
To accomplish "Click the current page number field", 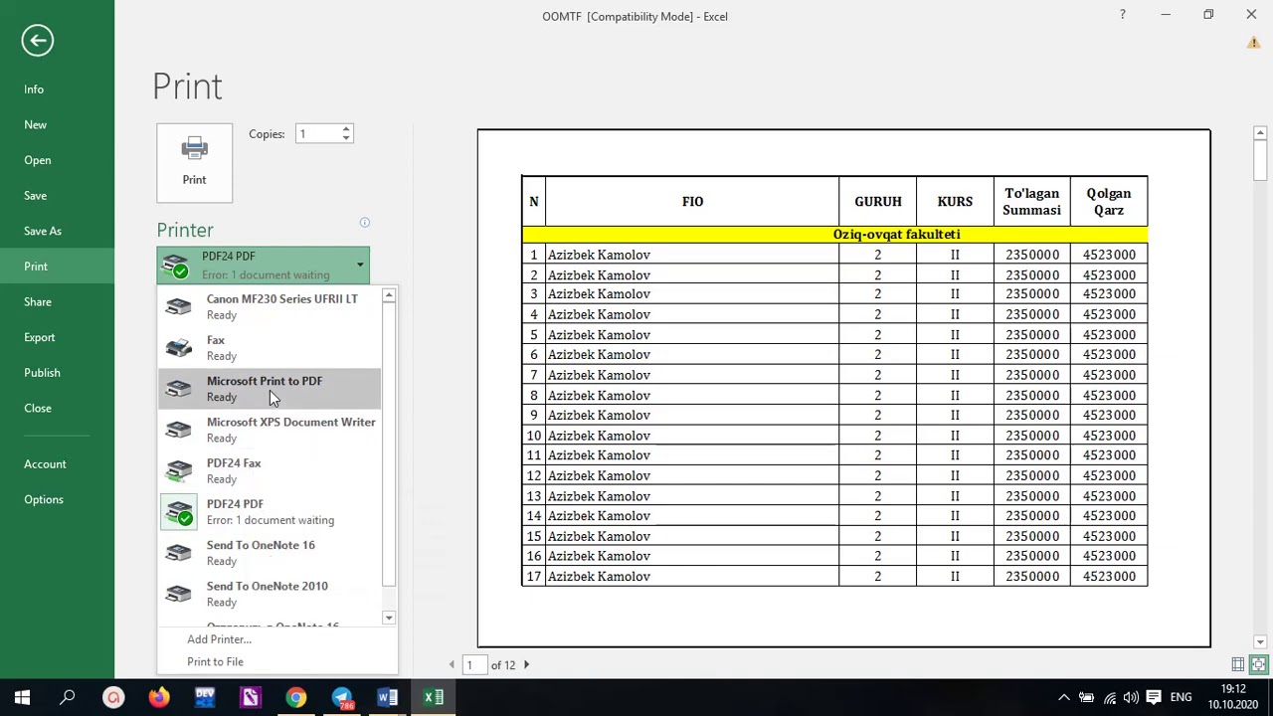I will click(473, 664).
